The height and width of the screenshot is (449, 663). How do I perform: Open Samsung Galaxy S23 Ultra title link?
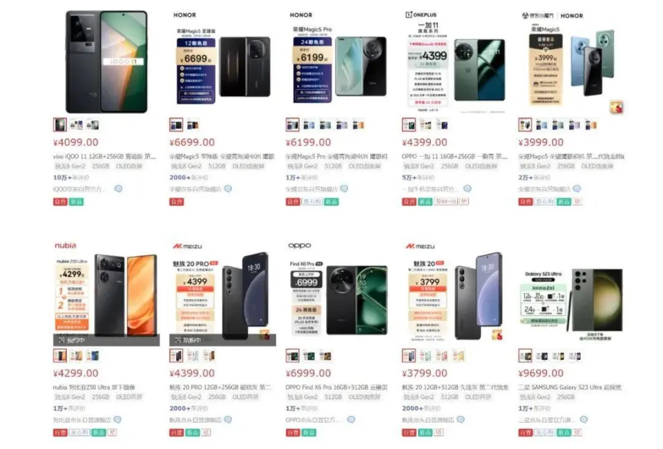[570, 388]
